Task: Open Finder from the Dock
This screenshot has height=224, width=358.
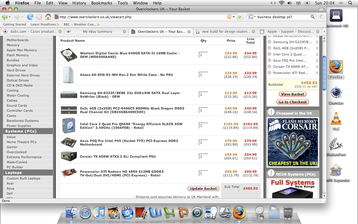Action: click(72, 213)
